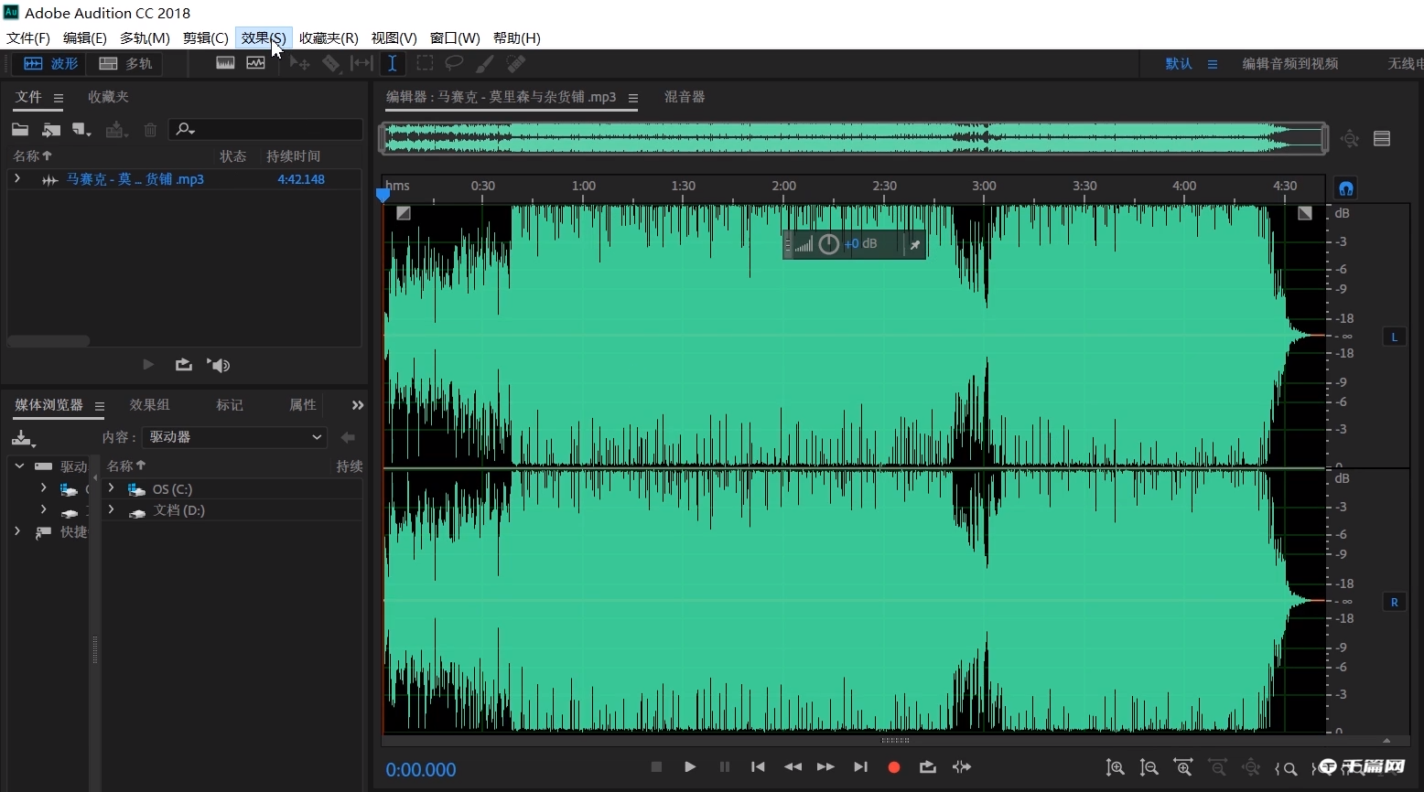Screen dimensions: 1424x792
Task: Select the Spot Healing Brush tool
Action: click(515, 63)
